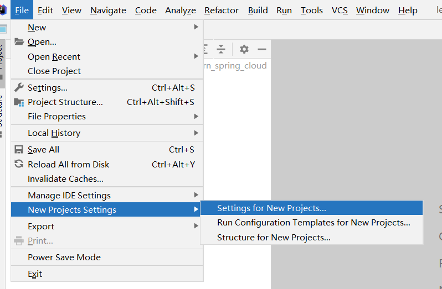Click the Settings wrench menu entry
442x289 pixels.
point(48,87)
